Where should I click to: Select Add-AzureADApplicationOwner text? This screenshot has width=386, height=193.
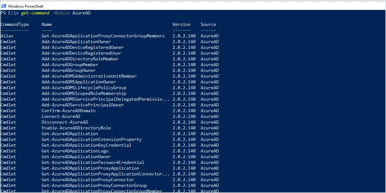click(x=76, y=42)
